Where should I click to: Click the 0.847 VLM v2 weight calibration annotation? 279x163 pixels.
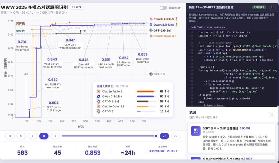pyautogui.click(x=70, y=44)
